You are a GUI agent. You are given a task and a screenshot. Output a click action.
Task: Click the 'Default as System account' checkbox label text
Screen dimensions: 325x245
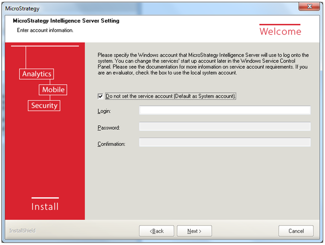click(x=170, y=96)
